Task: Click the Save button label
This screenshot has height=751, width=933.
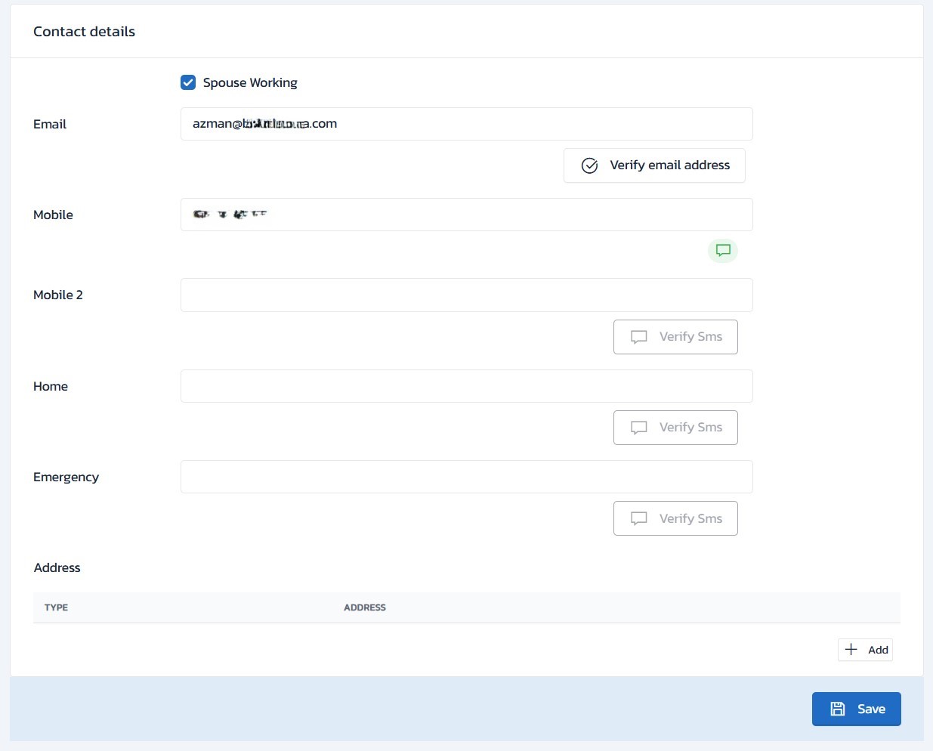Action: 871,709
